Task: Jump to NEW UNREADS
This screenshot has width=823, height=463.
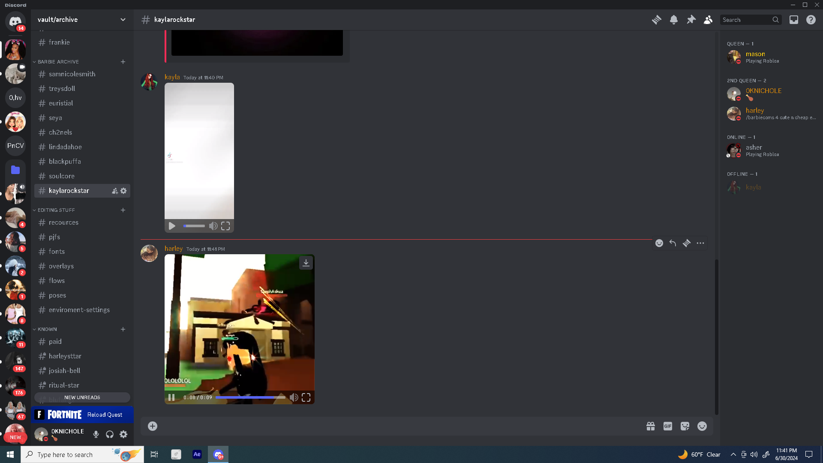Action: point(82,397)
